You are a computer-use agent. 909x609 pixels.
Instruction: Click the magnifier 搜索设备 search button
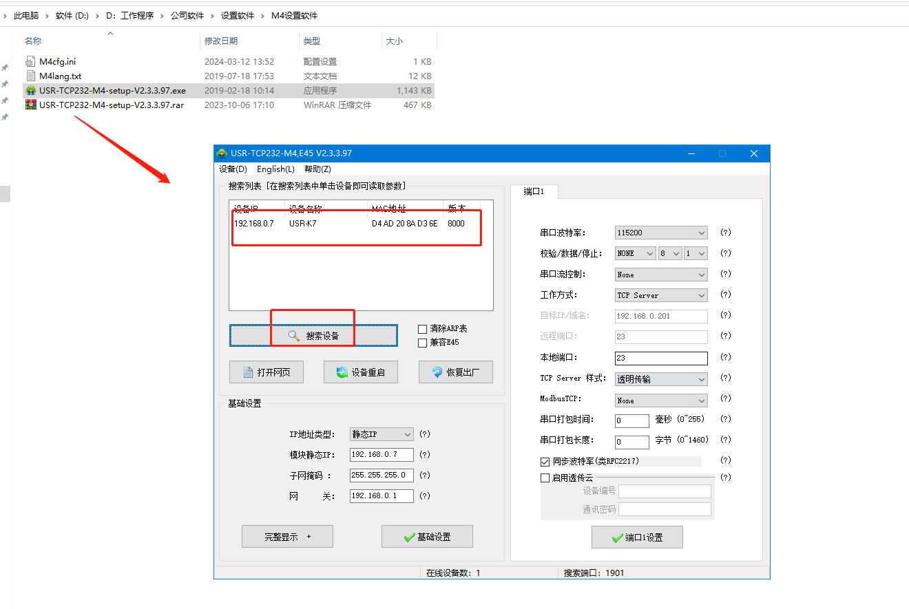coord(313,336)
